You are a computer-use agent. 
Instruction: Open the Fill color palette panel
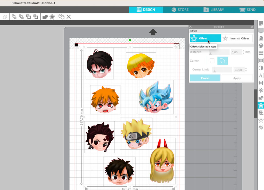(x=261, y=46)
